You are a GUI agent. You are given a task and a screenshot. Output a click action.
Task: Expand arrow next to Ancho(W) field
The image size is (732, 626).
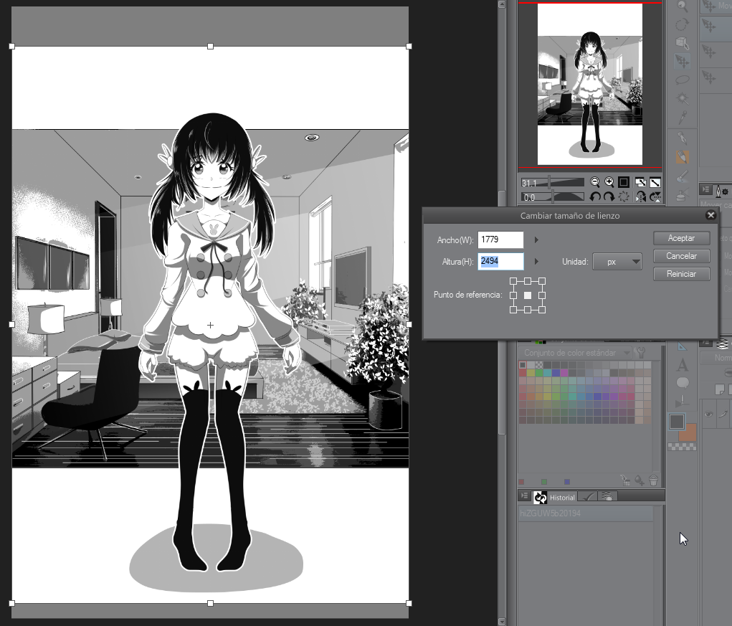536,240
